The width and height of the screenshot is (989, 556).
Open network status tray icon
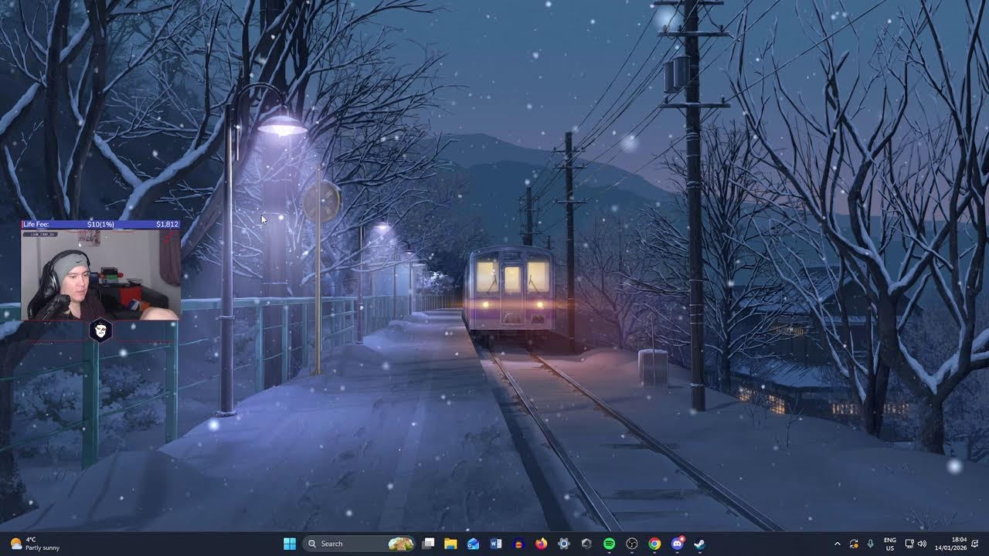[909, 544]
